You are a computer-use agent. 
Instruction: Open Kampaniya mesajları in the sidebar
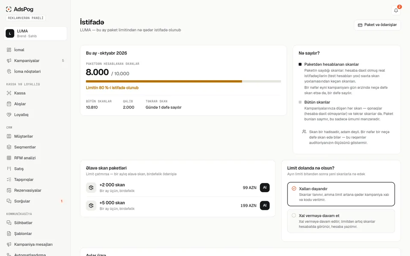[x=35, y=244]
